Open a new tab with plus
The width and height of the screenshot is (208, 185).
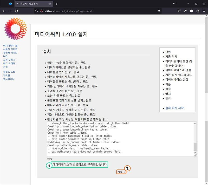tap(56, 4)
